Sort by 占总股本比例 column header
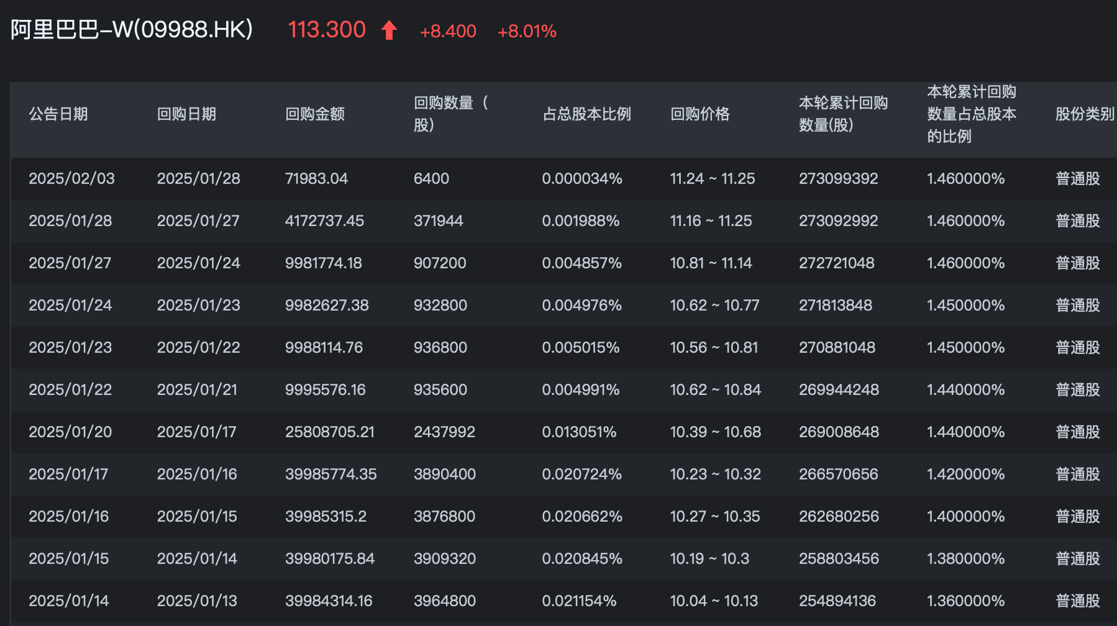Screen dimensions: 1117x626 click(x=586, y=114)
